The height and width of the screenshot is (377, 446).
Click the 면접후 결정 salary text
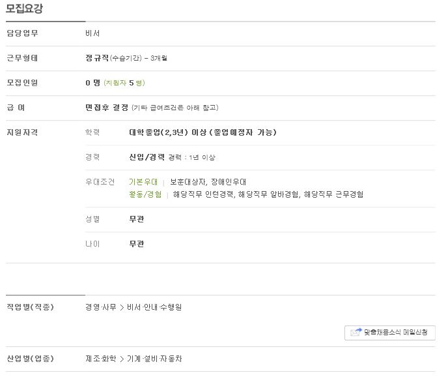[x=107, y=108]
